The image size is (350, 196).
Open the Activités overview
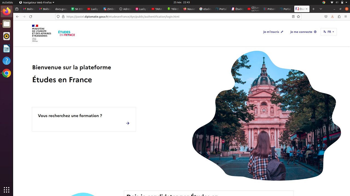(x=8, y=2)
